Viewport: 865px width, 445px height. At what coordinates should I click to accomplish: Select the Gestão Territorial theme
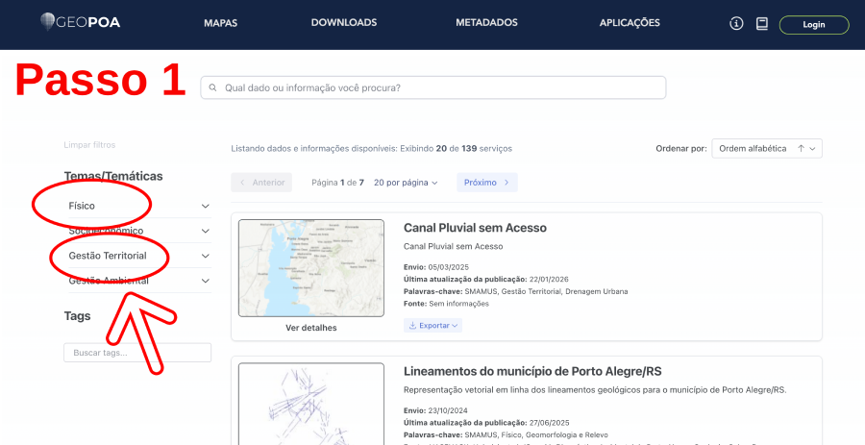108,256
